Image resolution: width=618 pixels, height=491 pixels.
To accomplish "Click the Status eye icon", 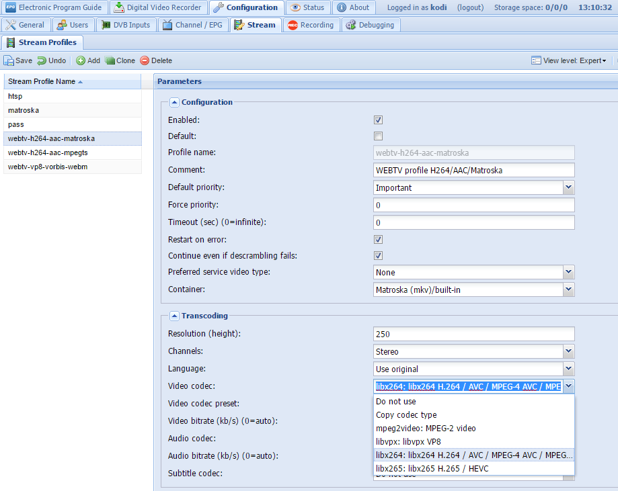I will 295,7.
